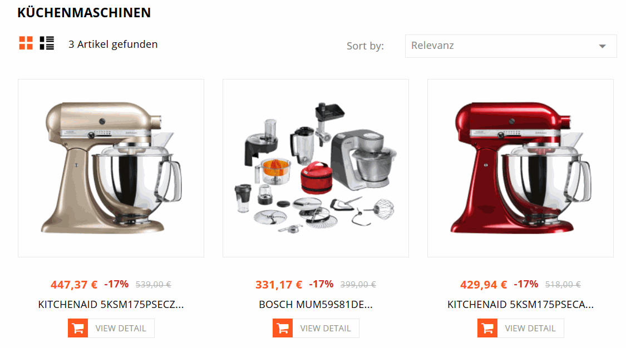Viewport: 626px width, 348px height.
Task: Click the 447,37 € price
Action: (x=74, y=285)
